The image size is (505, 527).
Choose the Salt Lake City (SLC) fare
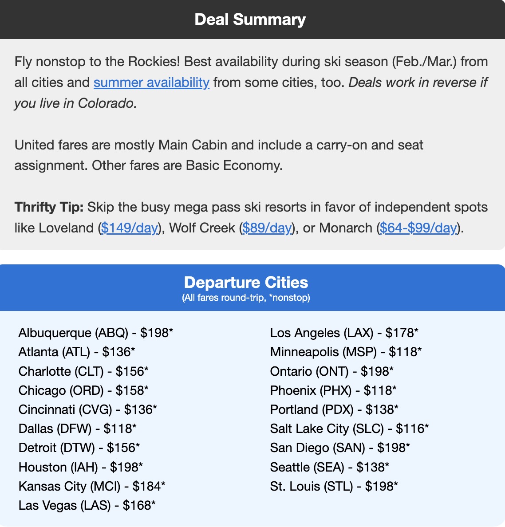[x=350, y=429]
